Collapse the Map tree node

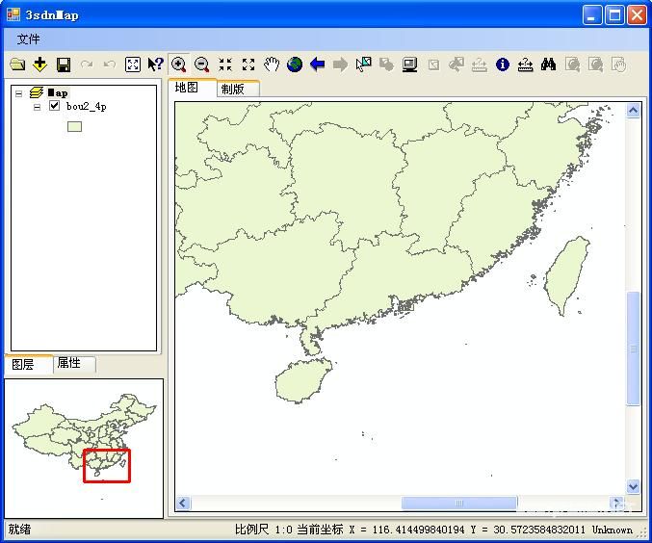[18, 93]
